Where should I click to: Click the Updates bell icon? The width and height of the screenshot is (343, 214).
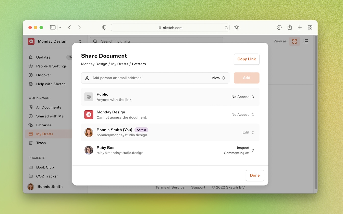click(x=30, y=57)
